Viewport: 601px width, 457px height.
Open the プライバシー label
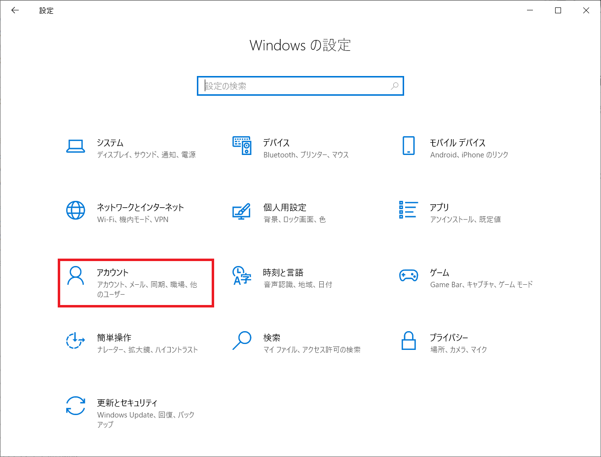[x=449, y=338]
